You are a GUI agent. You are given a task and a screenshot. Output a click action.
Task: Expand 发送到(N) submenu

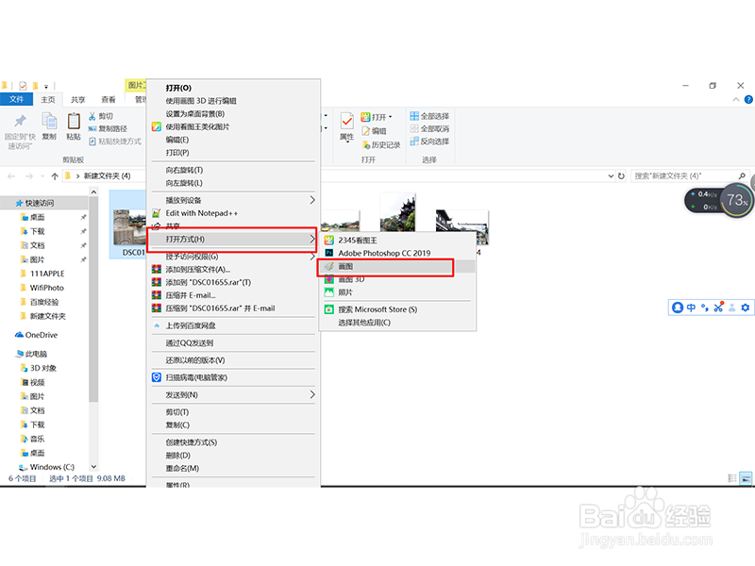(x=231, y=394)
